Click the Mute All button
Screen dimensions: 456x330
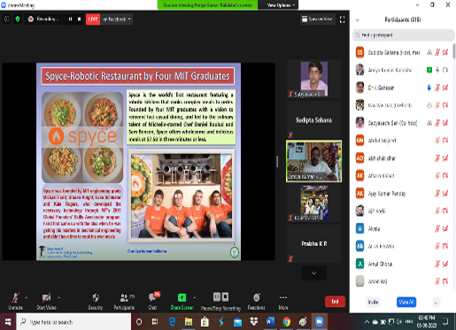[x=406, y=302]
